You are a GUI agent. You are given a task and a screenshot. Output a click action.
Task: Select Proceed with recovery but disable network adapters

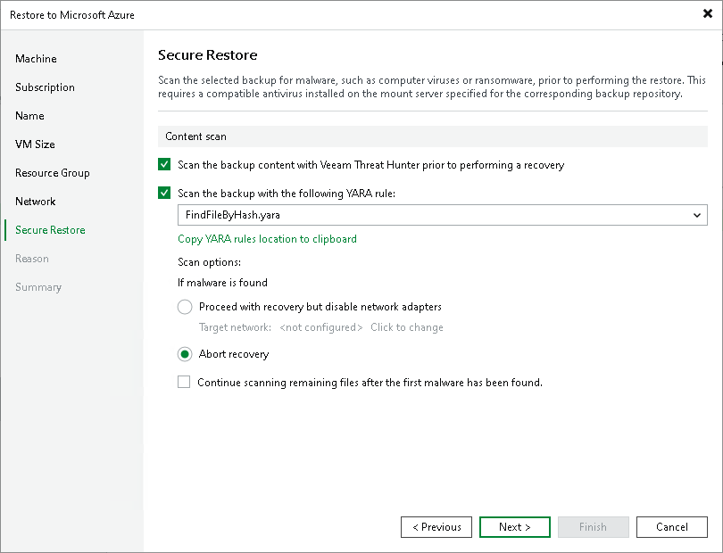pos(185,307)
